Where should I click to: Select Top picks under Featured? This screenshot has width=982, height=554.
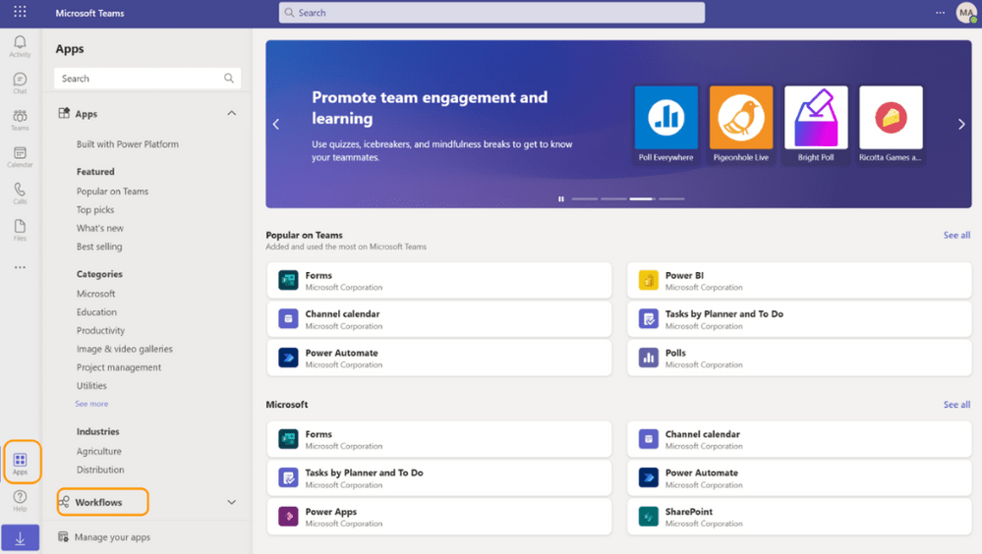point(95,210)
